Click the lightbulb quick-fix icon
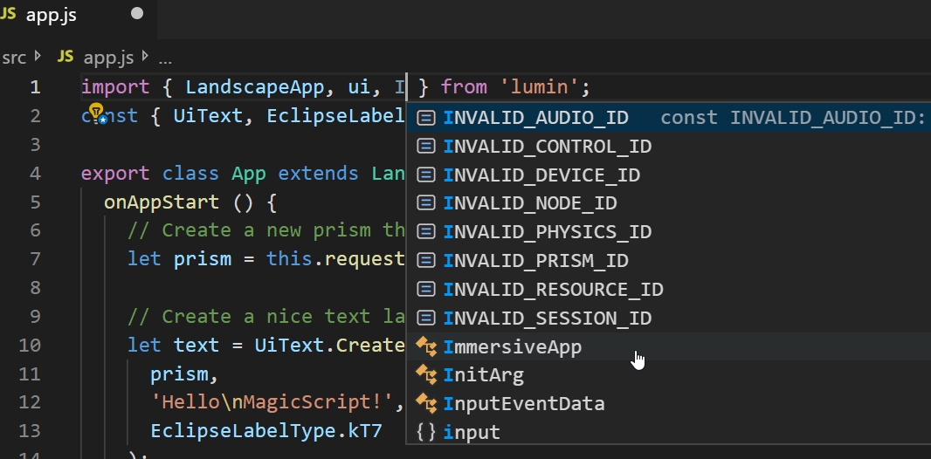Image resolution: width=931 pixels, height=459 pixels. [x=97, y=112]
